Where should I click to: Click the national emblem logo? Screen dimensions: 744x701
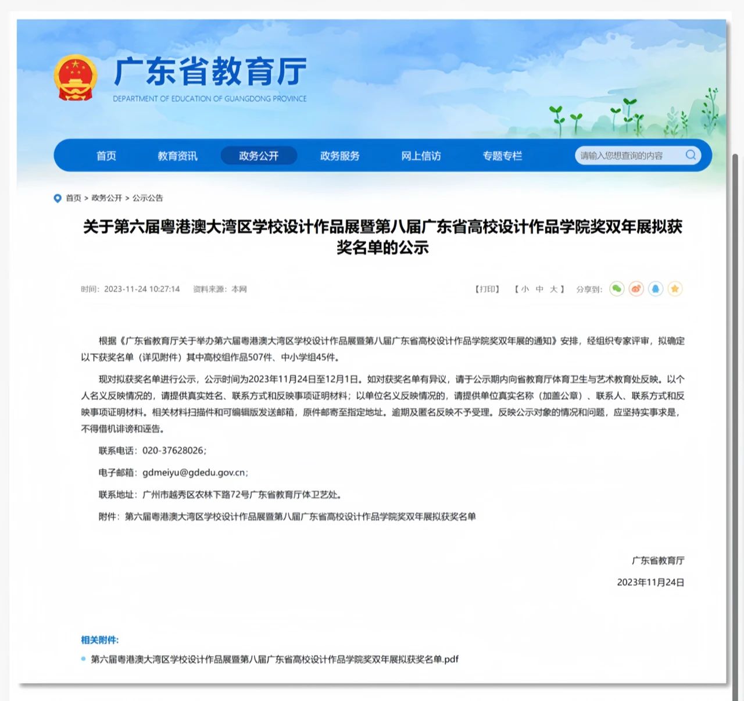[75, 78]
